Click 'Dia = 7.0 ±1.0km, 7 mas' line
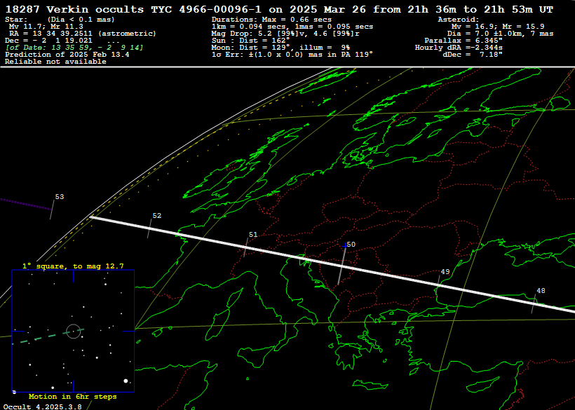Screen dimensions: 575x410 point(500,34)
